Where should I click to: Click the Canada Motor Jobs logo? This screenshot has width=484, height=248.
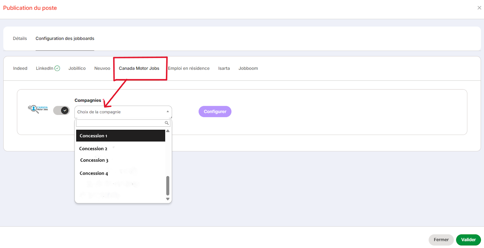coord(38,109)
